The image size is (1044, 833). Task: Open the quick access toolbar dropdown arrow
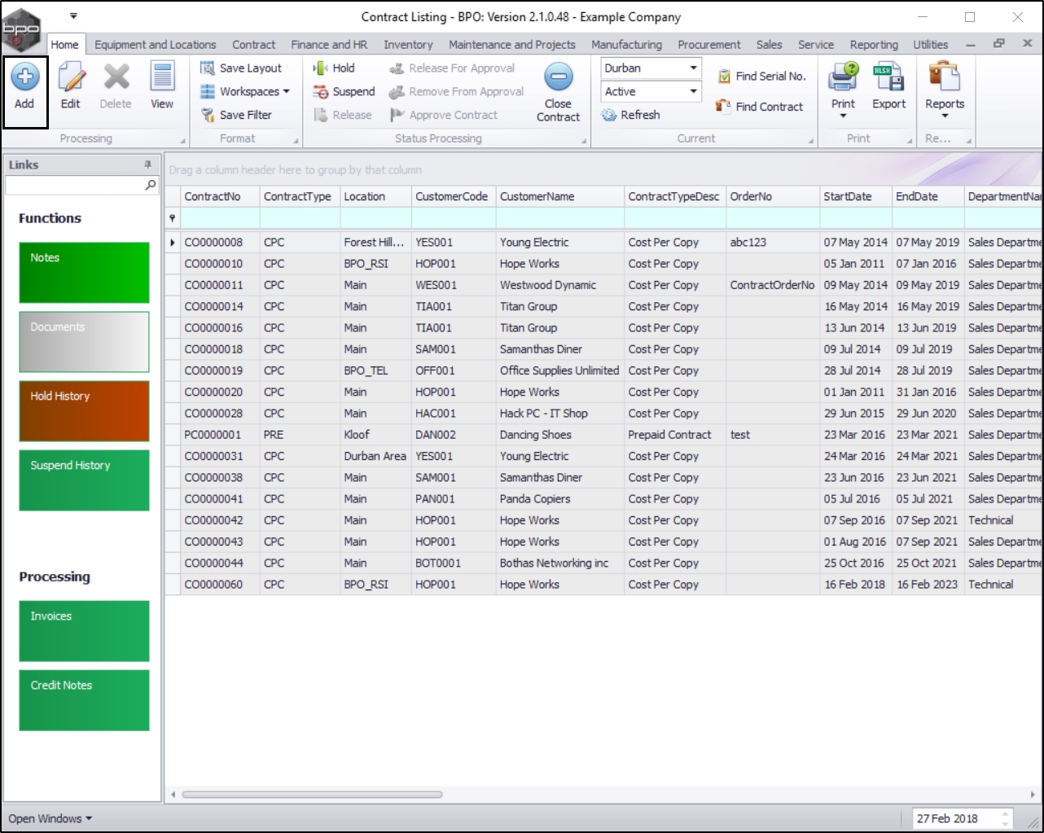click(x=73, y=15)
